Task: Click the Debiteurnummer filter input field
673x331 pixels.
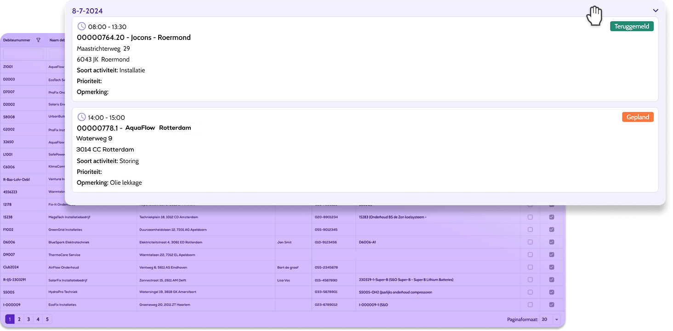Action: point(23,54)
